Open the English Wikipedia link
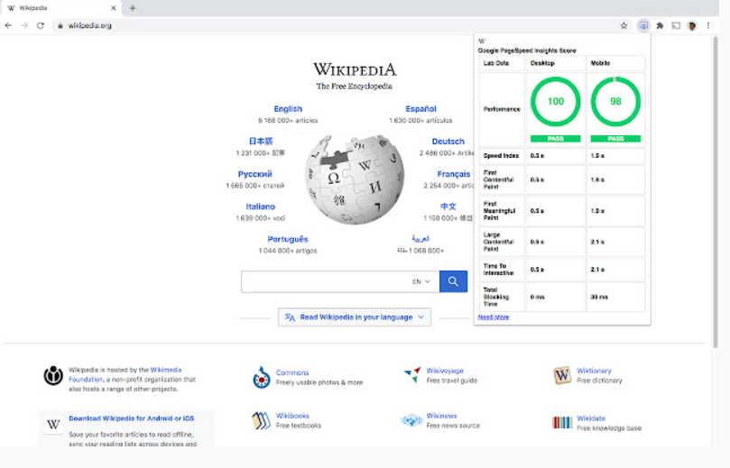730x468 pixels. coord(288,109)
